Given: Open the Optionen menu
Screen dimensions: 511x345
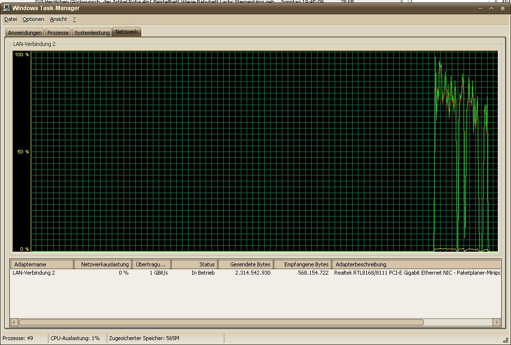Looking at the screenshot, I should pyautogui.click(x=33, y=19).
